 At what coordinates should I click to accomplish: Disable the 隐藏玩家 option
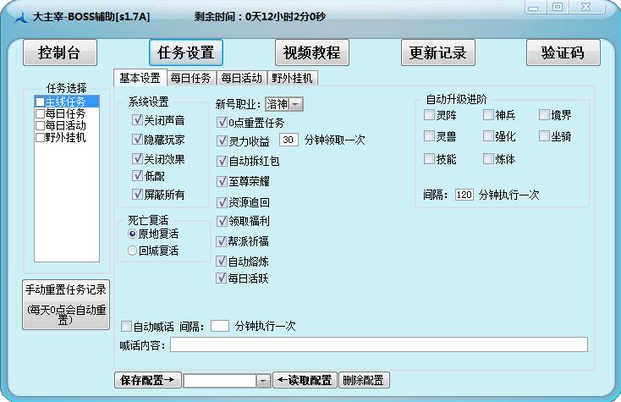(x=137, y=140)
